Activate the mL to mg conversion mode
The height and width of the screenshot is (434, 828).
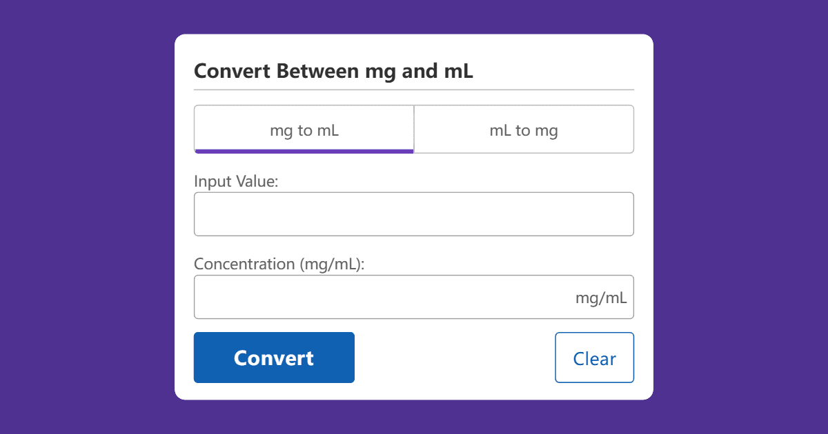click(524, 130)
